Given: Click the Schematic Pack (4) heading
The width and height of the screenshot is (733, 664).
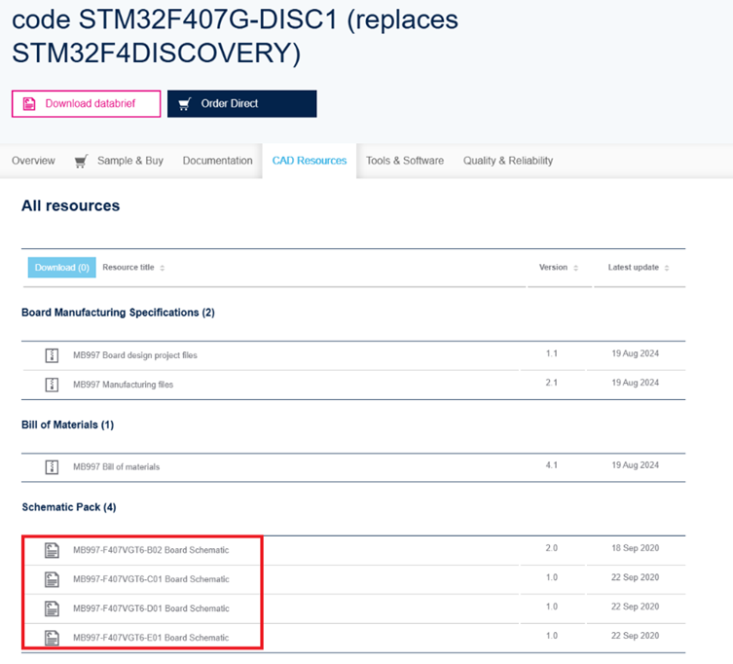Looking at the screenshot, I should 69,507.
